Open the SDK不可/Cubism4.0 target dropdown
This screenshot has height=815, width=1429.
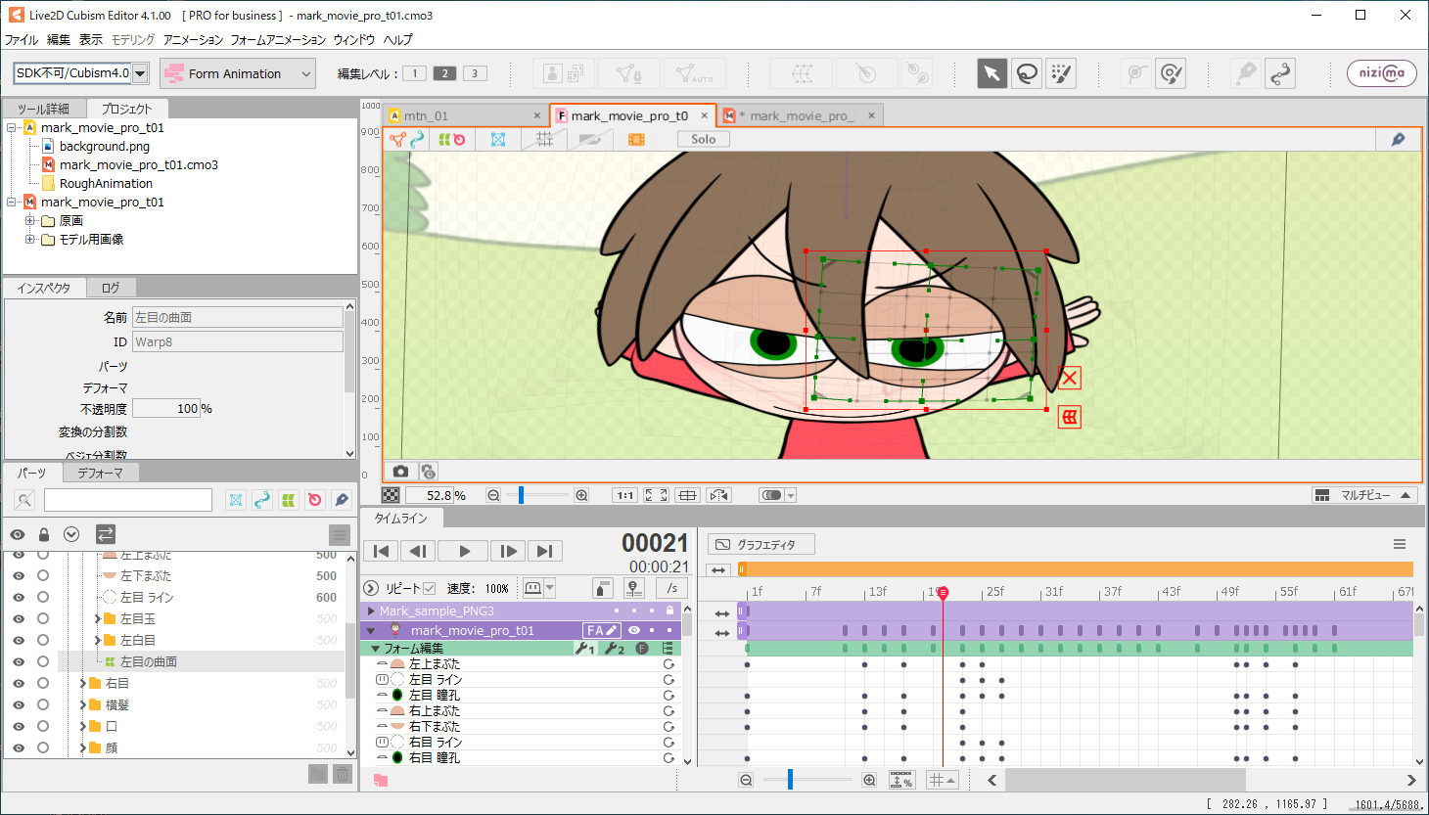coord(140,73)
